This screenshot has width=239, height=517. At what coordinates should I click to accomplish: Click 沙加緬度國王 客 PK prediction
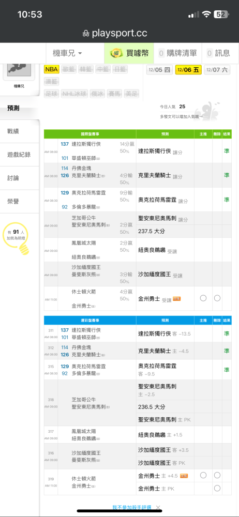pos(162,463)
